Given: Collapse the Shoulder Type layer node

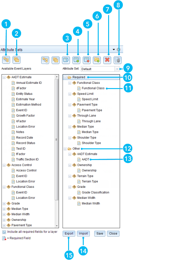Looking at the screenshot, I should point(70,138).
